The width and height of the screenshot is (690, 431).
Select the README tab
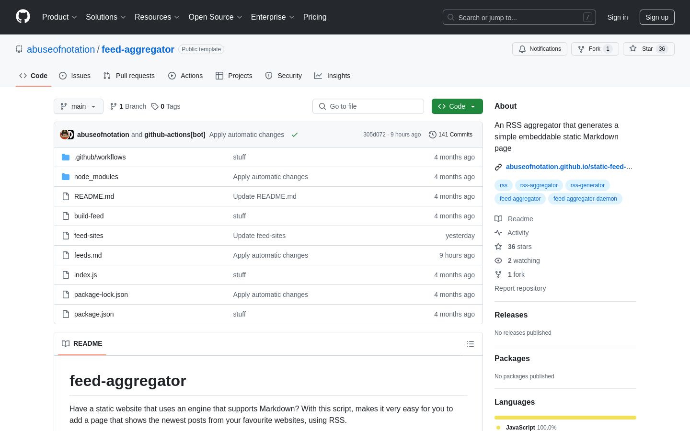coord(82,344)
